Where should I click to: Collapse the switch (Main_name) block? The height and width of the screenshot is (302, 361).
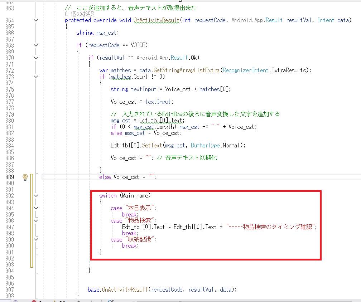(36, 196)
